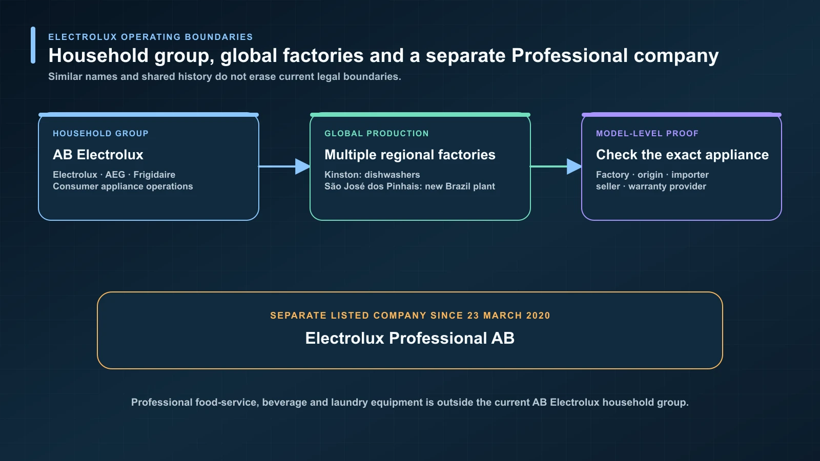
Task: Select the 'Multiple regional factories' heading
Action: coord(410,155)
